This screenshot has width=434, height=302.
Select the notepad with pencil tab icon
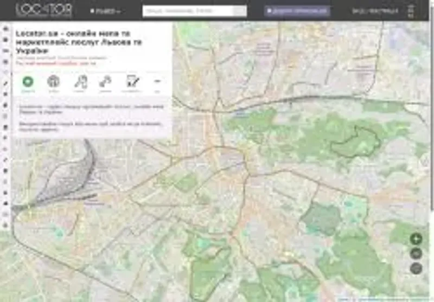[x=132, y=81]
